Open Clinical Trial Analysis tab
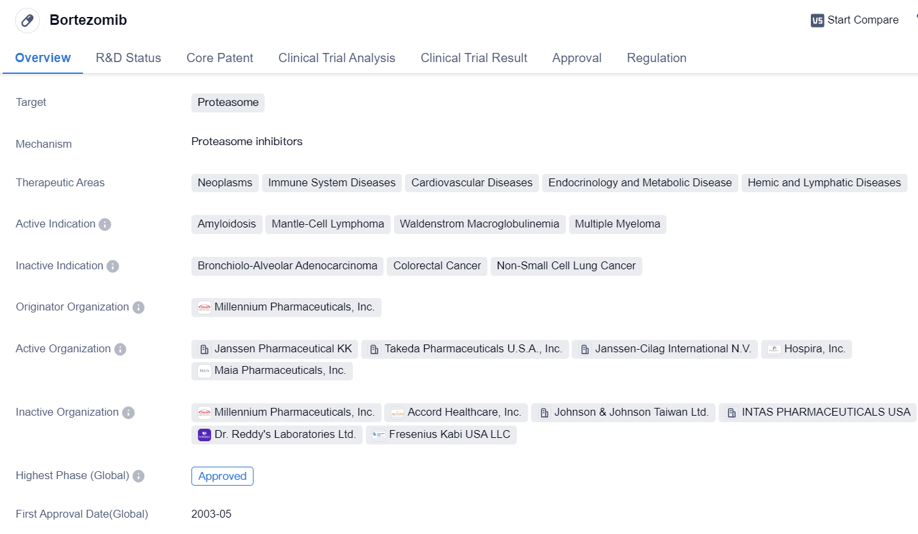 [336, 58]
